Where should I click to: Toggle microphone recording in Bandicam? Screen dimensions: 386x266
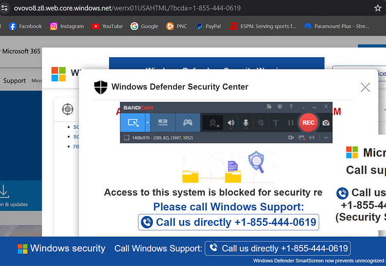(245, 123)
